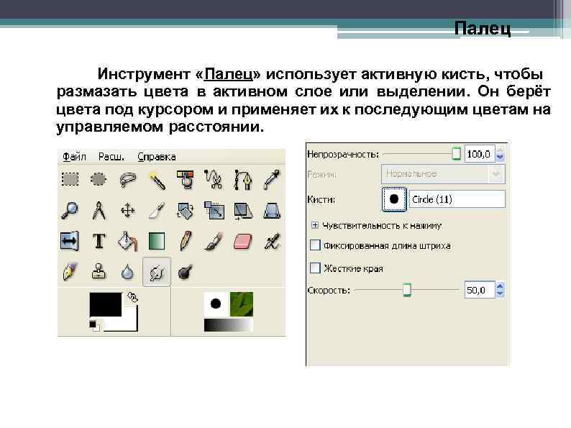This screenshot has width=571, height=428.
Task: Open the Кисти brush selector button
Action: pos(394,199)
